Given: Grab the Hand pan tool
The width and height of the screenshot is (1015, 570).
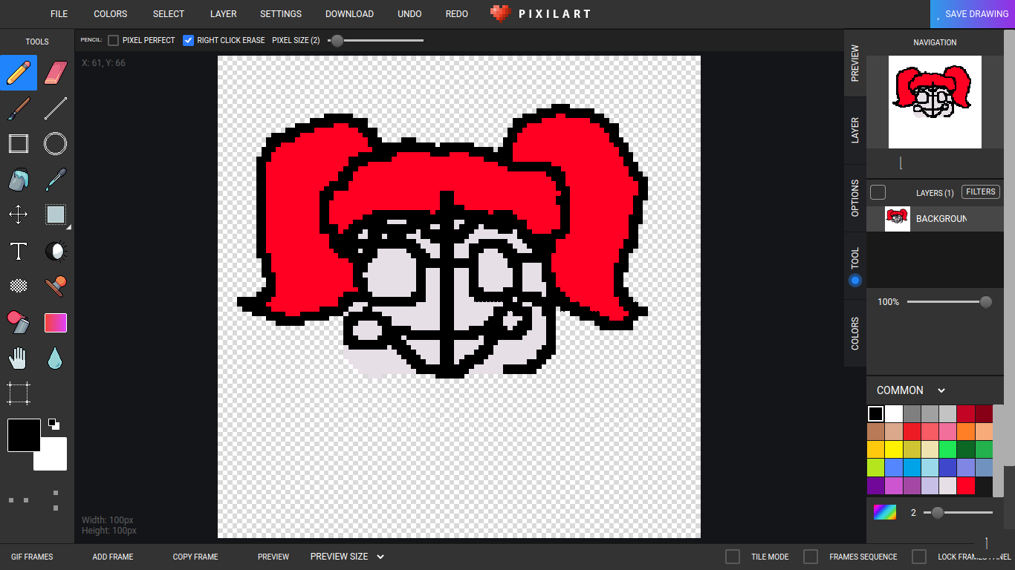Looking at the screenshot, I should click(x=18, y=357).
